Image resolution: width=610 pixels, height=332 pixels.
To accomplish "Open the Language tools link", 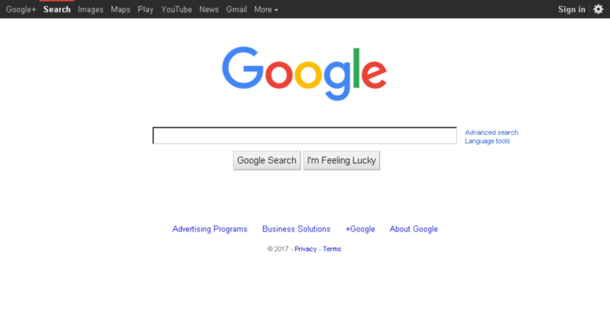I will 487,141.
